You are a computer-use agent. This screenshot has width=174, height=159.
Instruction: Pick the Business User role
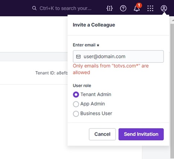76,114
